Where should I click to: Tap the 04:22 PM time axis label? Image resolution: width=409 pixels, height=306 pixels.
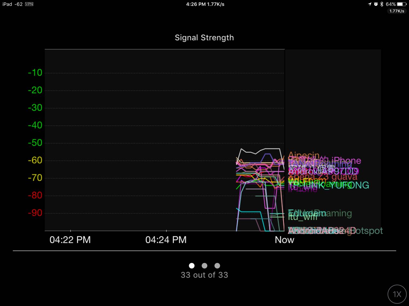(x=70, y=240)
